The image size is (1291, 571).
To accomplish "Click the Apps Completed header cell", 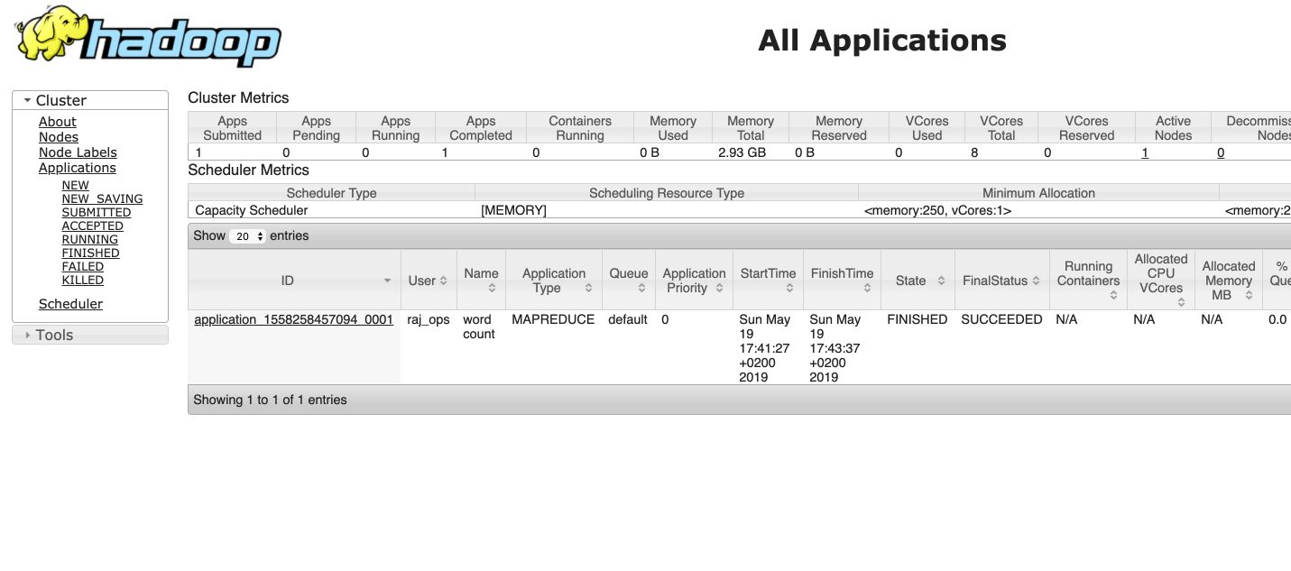I will click(481, 128).
